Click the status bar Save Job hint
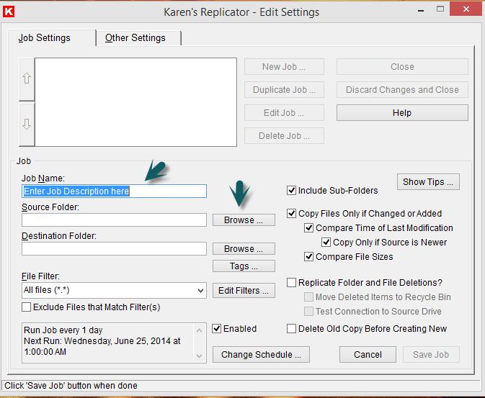 71,386
